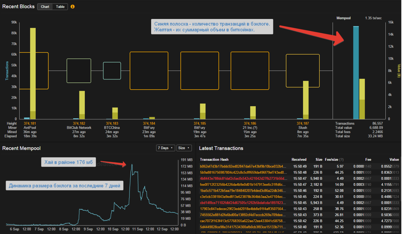Open block height 374,184

tap(149, 123)
